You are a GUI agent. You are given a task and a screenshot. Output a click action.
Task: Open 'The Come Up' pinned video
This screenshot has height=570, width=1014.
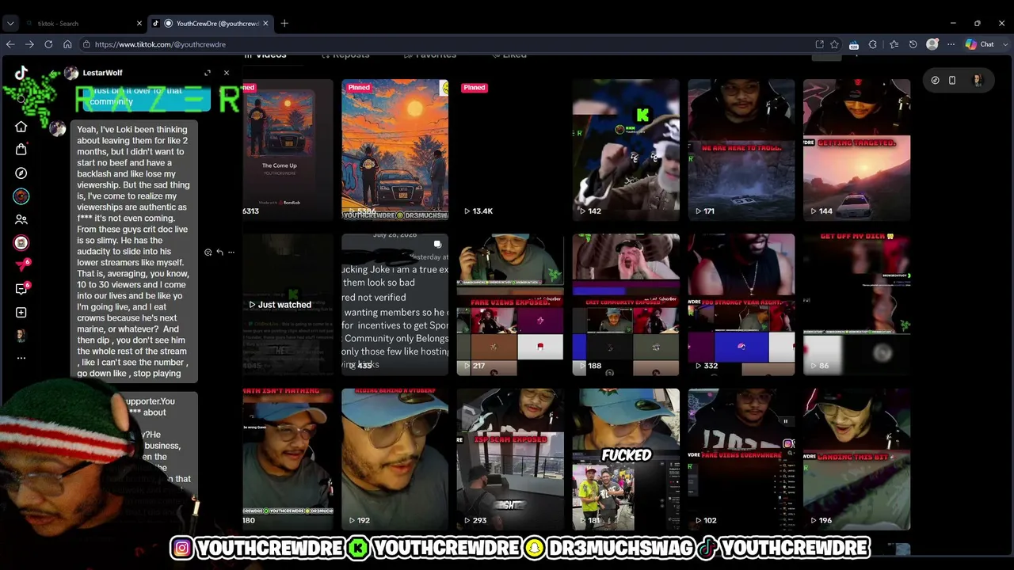pyautogui.click(x=288, y=150)
